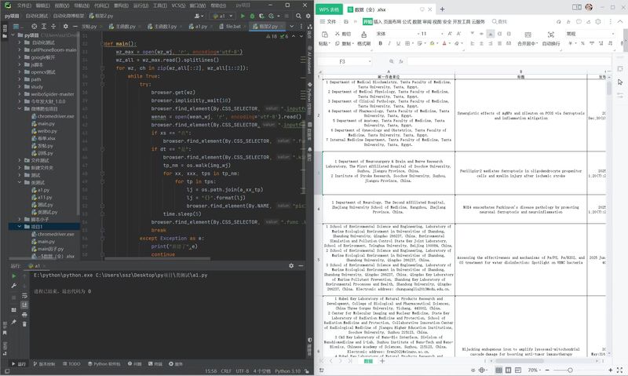Add a new sheet with the plus icon in WPS
Viewport: 628px width, 376px height.
tap(382, 361)
